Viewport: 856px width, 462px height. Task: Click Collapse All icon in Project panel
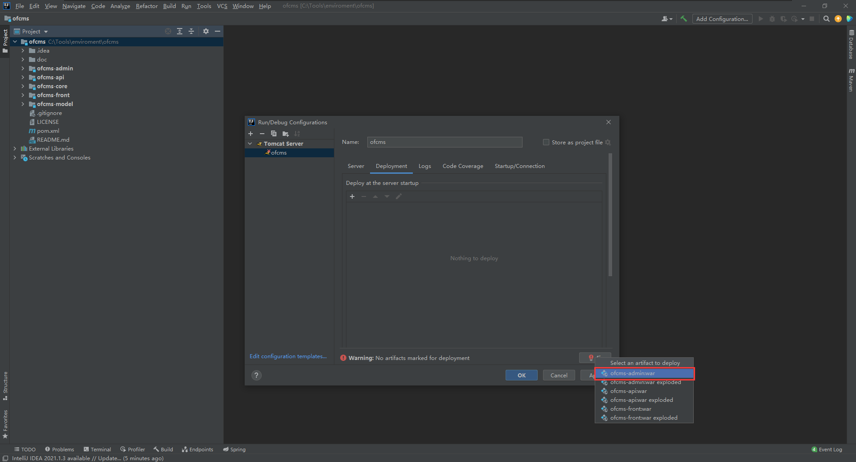point(191,31)
